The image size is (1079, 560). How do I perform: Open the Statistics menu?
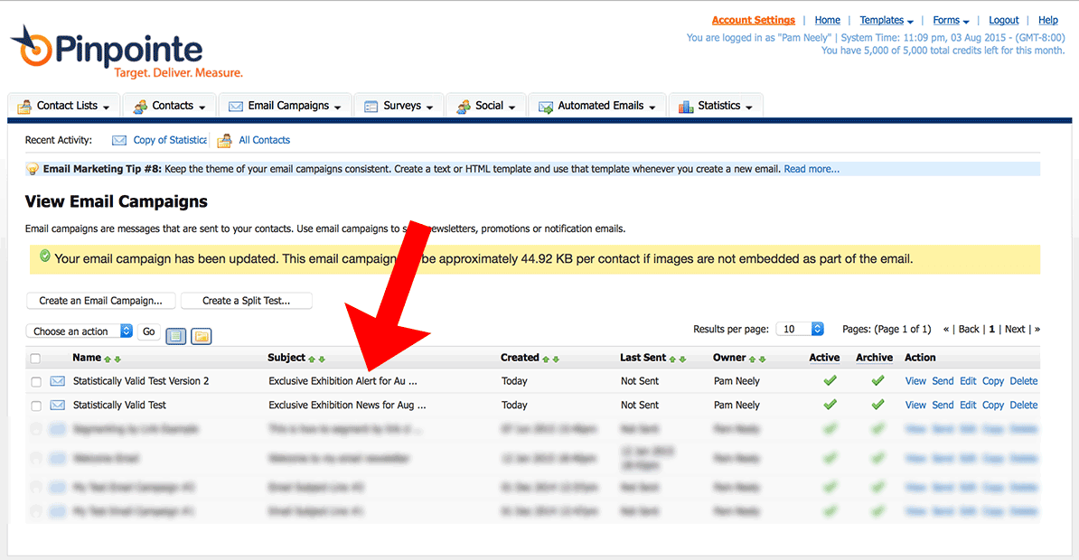[716, 106]
